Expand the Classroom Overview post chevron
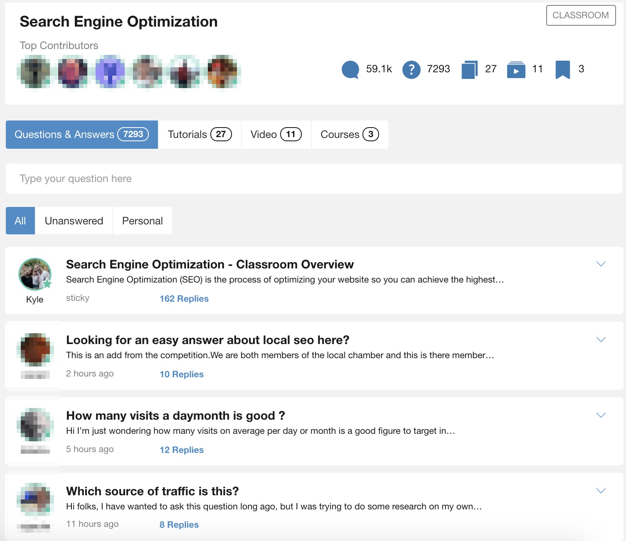 click(x=601, y=264)
